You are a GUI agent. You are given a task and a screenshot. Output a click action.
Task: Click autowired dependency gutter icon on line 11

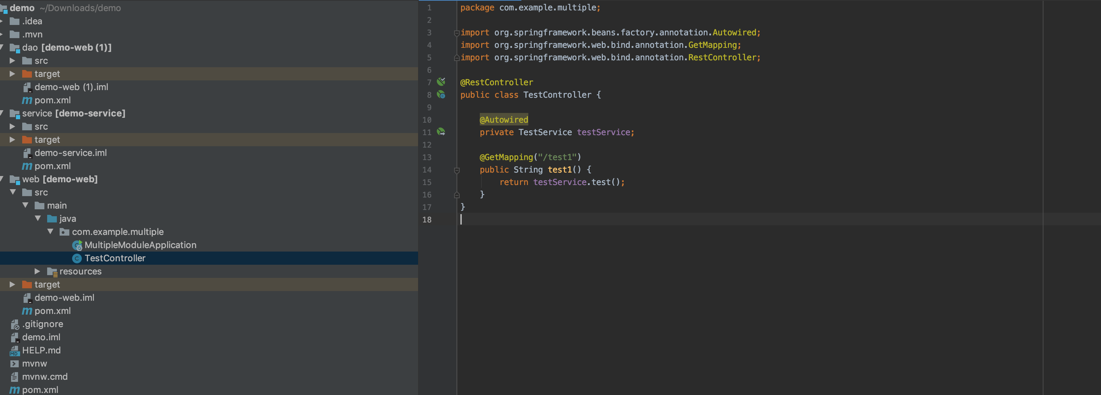click(x=441, y=132)
